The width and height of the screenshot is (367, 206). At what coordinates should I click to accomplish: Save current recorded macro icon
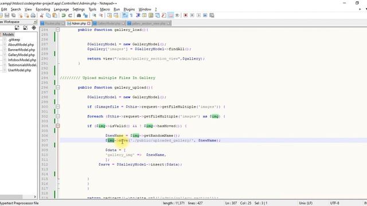click(x=212, y=15)
